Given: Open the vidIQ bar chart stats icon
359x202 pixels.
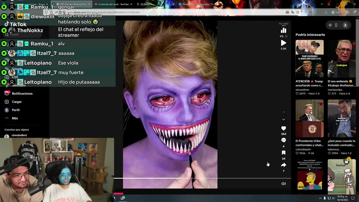Looking at the screenshot, I should coord(284,31).
